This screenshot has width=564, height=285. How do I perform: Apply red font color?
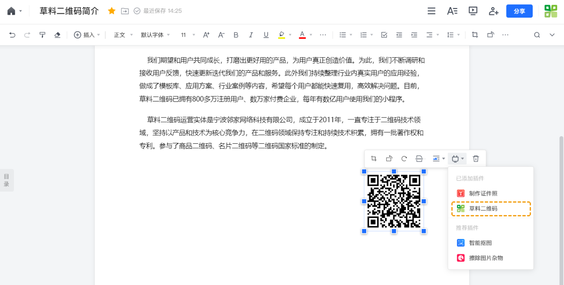302,35
